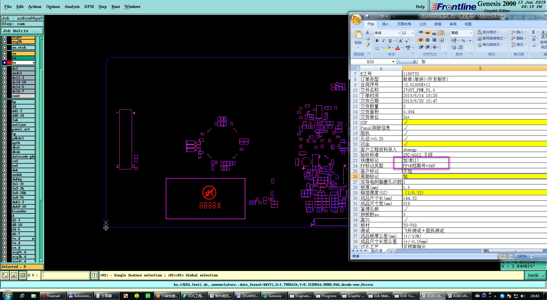Open the Genesis DFM menu
The height and width of the screenshot is (300, 547).
point(89,7)
